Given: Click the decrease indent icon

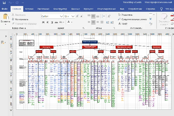Looking at the screenshot, I should (x=108, y=22).
